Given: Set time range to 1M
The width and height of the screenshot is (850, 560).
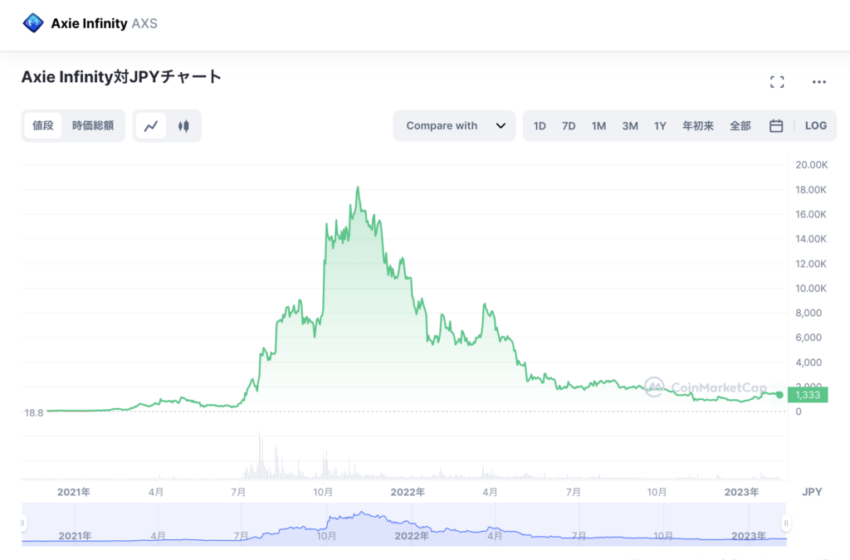Looking at the screenshot, I should point(598,126).
